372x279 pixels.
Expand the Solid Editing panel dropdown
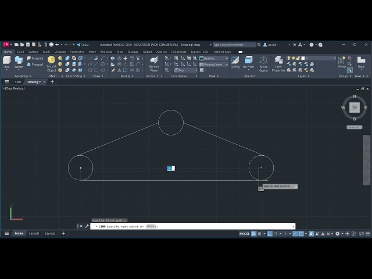(x=75, y=76)
